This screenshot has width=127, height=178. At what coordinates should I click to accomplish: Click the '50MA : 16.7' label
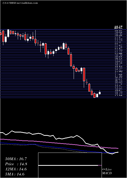coord(16,159)
